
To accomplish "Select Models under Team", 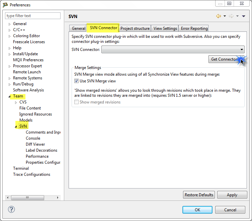I will click(x=26, y=120).
